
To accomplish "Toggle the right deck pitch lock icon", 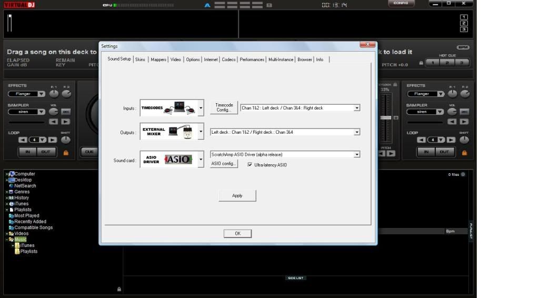I will click(421, 63).
